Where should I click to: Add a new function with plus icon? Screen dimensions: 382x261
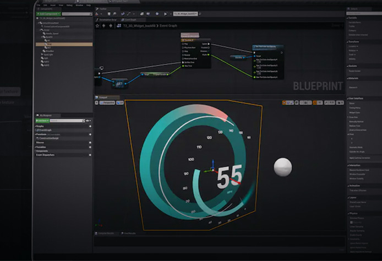(x=90, y=134)
